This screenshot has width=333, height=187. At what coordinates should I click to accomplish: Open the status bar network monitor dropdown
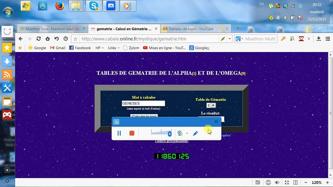(x=258, y=182)
